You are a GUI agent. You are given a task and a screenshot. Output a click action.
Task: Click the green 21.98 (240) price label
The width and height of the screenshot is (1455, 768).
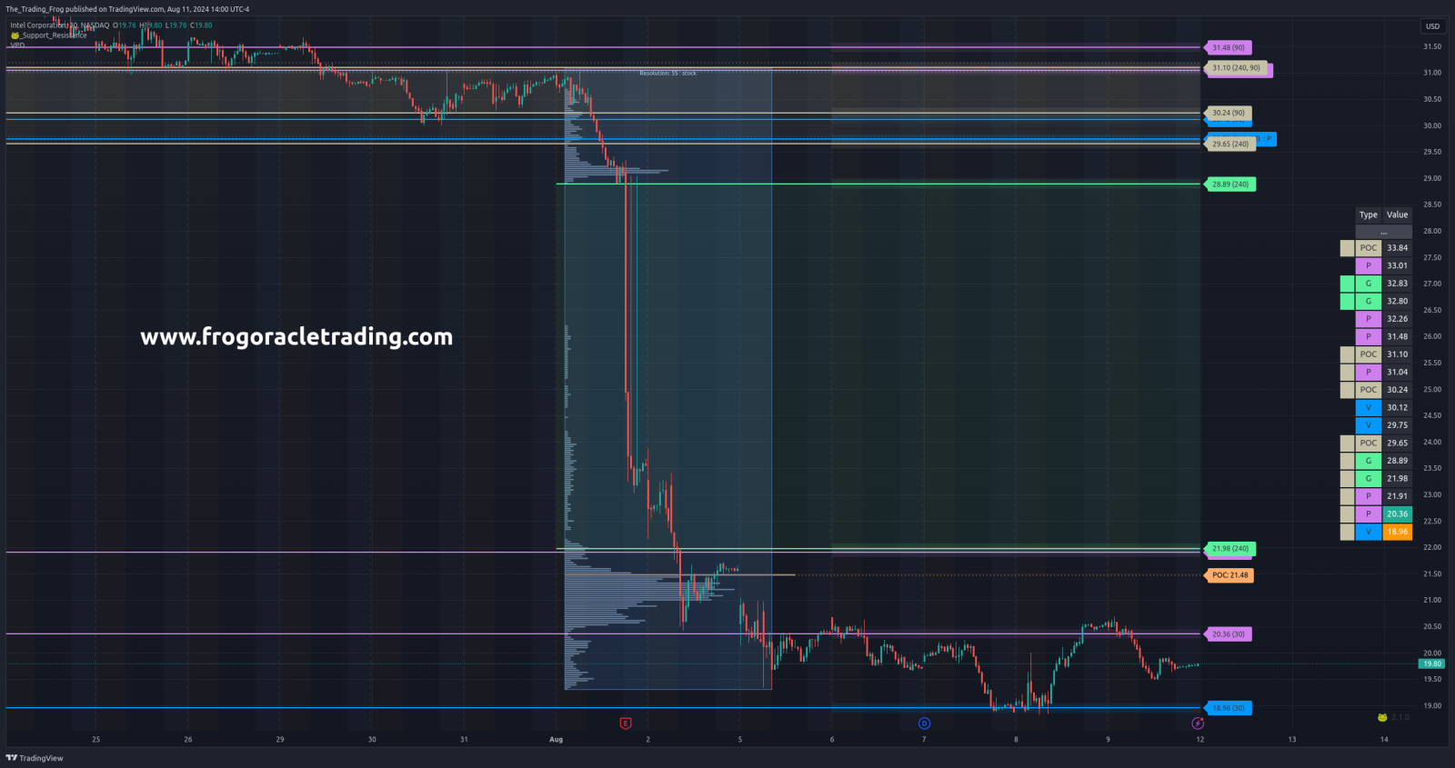tap(1230, 548)
